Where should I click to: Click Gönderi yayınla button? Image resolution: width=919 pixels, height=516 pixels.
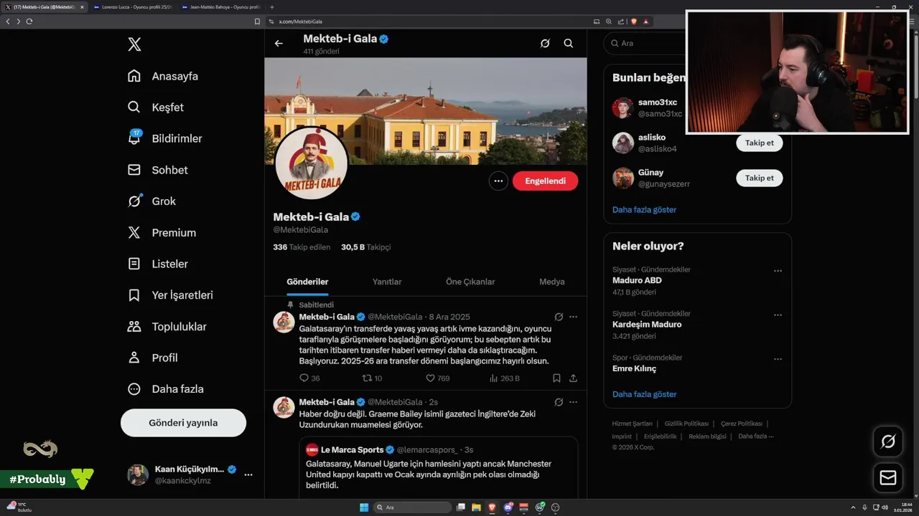[183, 423]
